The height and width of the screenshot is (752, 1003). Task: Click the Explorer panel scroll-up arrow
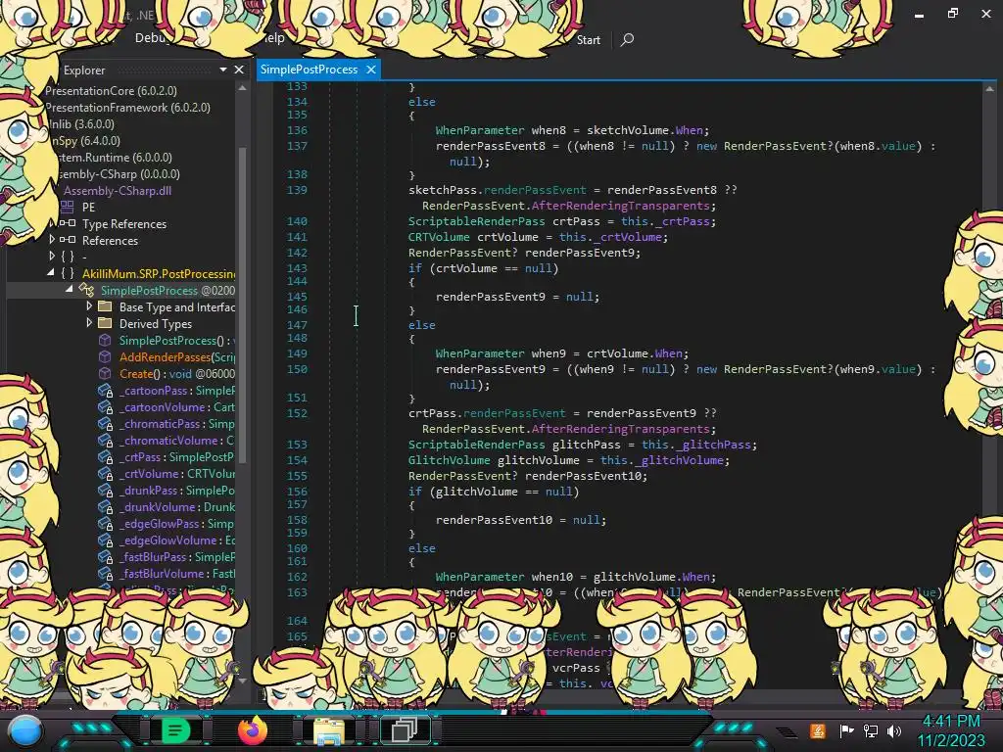coord(242,89)
